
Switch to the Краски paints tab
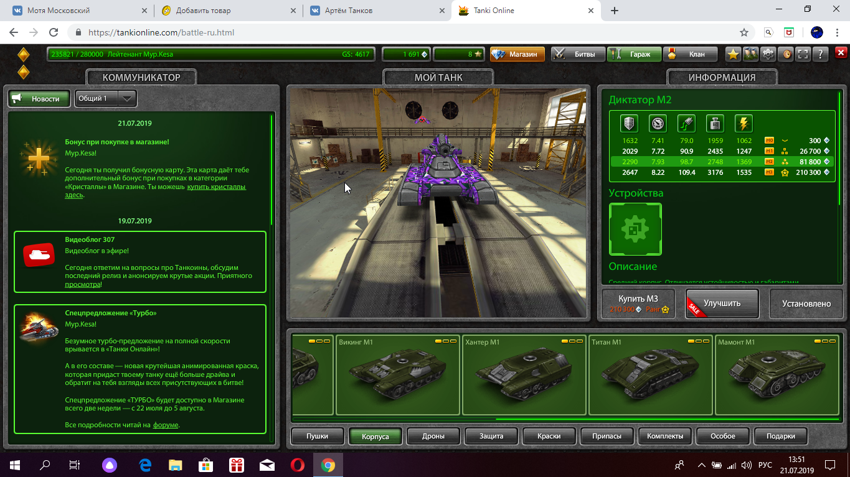pos(549,436)
